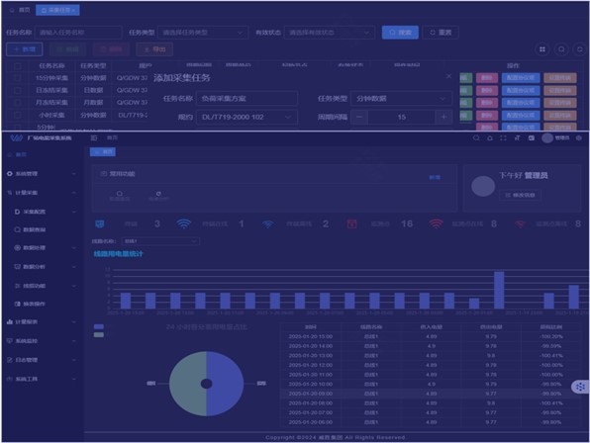Image resolution: width=590 pixels, height=443 pixels.
Task: Click the fullscreen icon in dashboard header
Action: (503, 137)
